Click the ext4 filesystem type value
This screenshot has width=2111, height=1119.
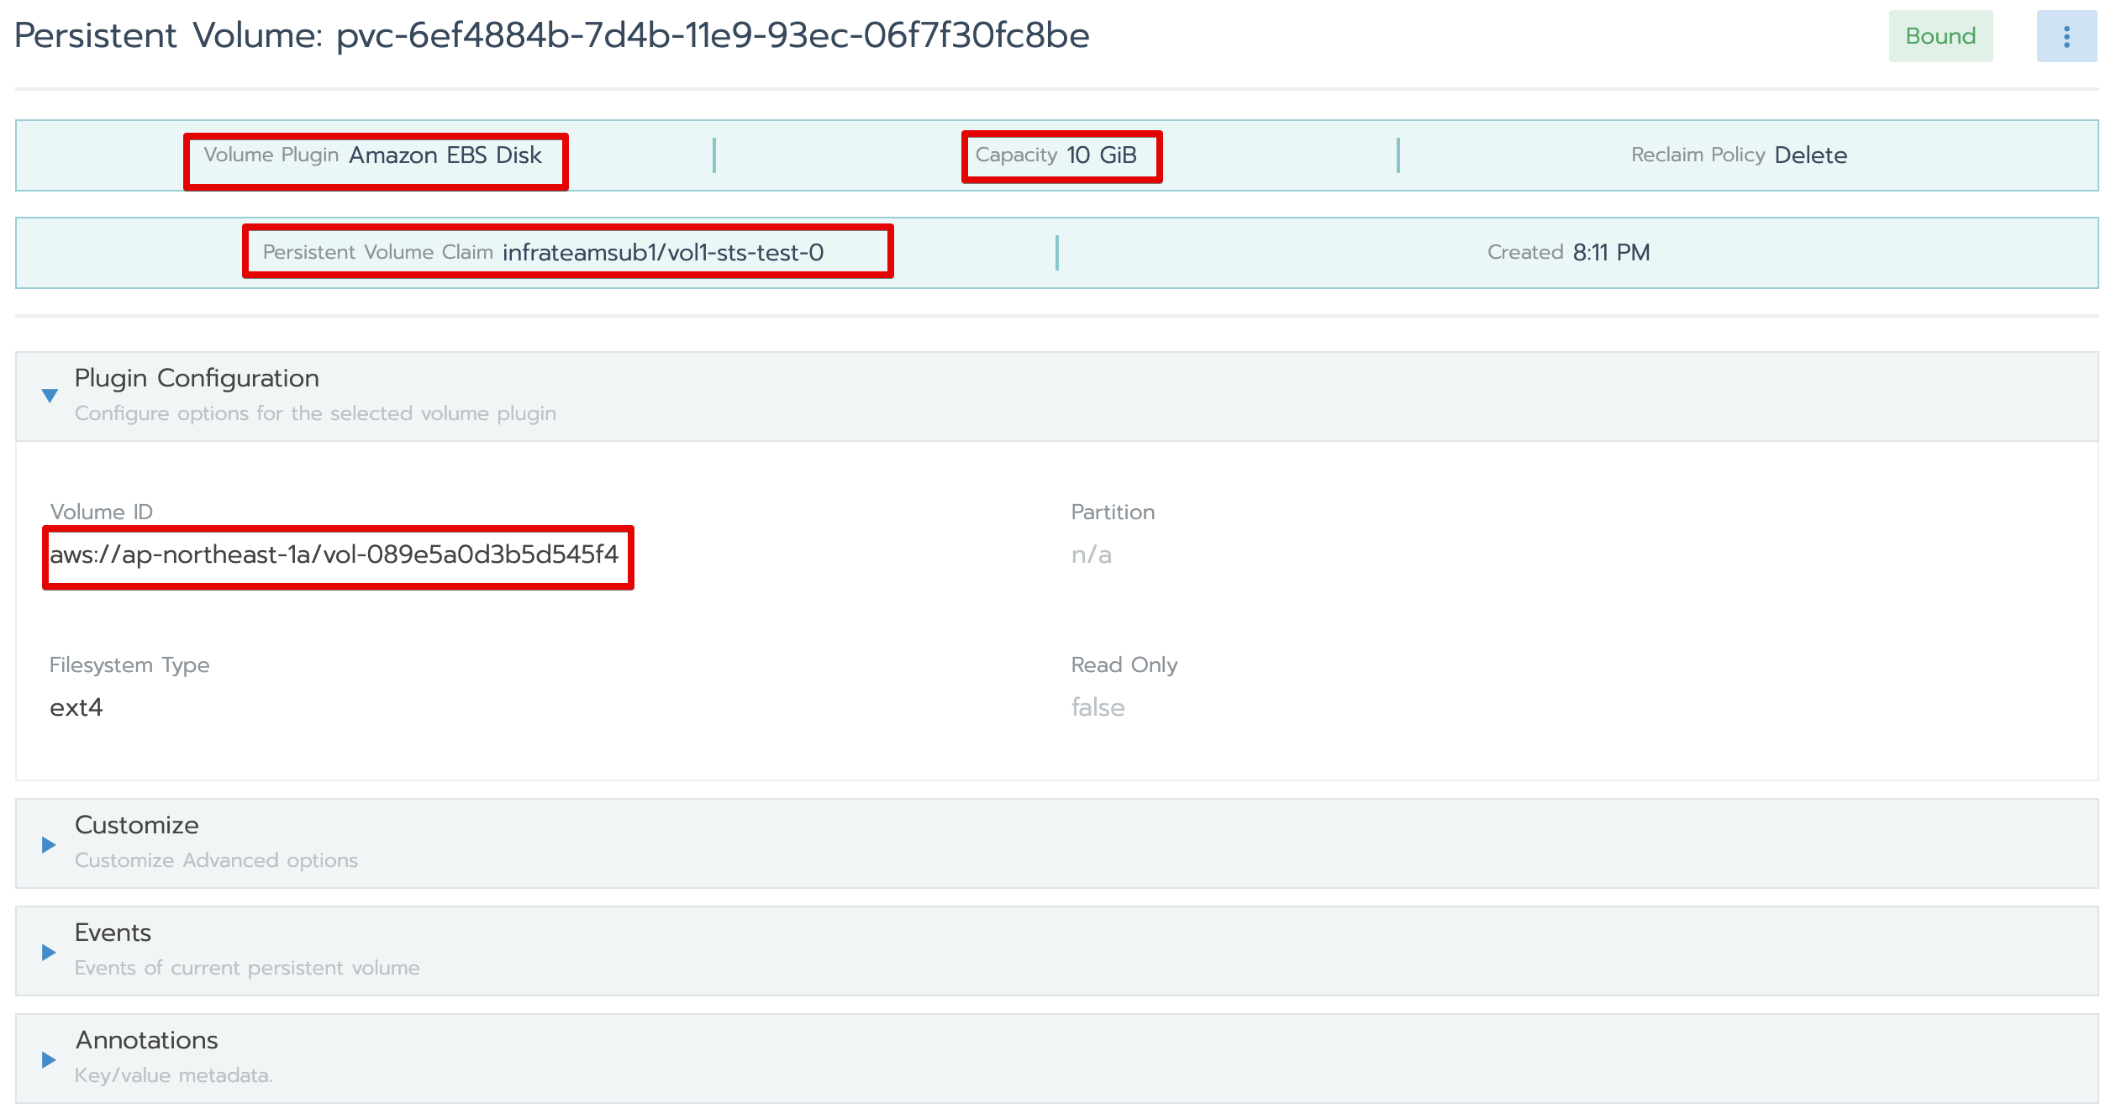click(76, 707)
